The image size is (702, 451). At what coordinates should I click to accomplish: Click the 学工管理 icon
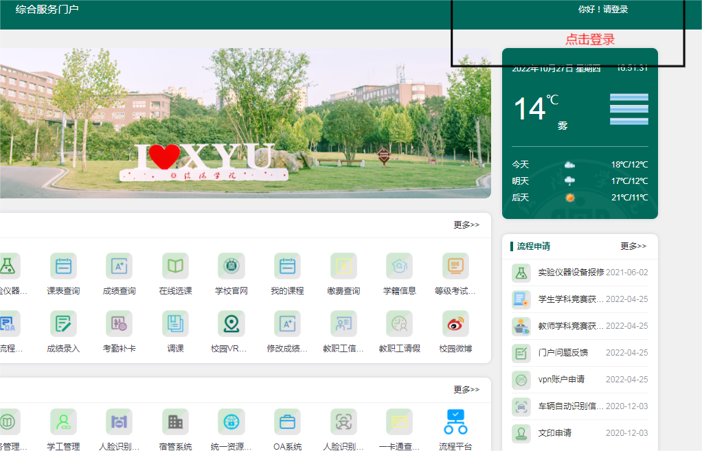pyautogui.click(x=63, y=422)
